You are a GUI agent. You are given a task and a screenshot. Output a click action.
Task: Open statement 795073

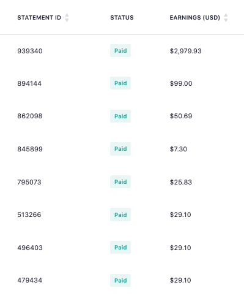(29, 182)
